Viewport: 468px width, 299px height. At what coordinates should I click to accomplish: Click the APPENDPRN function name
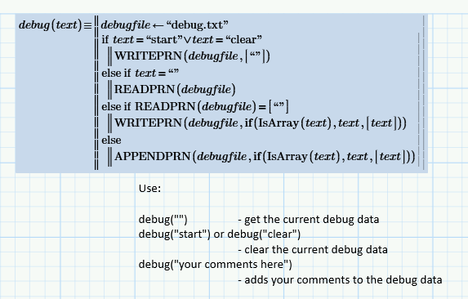pos(153,156)
